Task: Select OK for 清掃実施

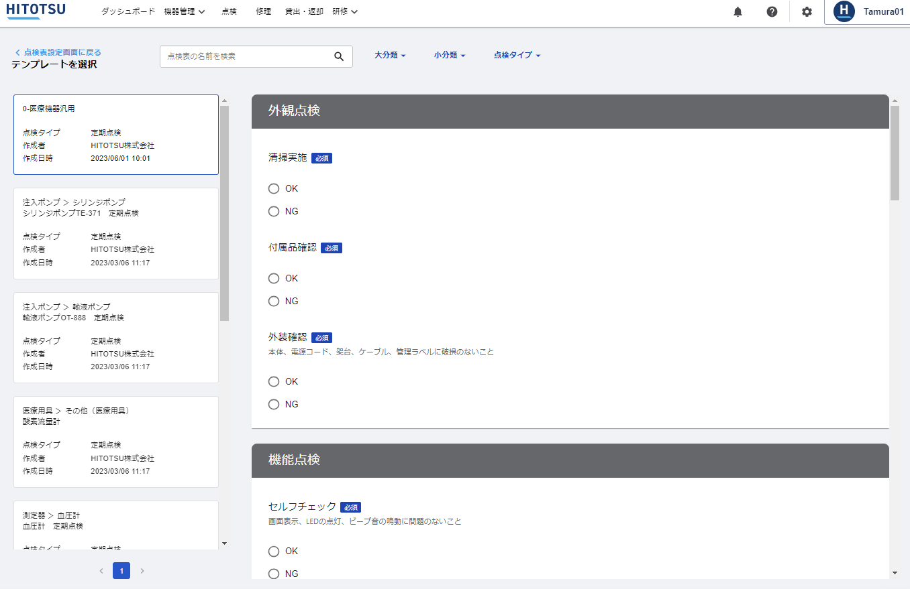Action: tap(274, 188)
